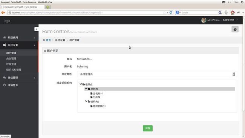Click the home icon beside 欢迎使用
This screenshot has width=245, height=138.
pos(5,37)
